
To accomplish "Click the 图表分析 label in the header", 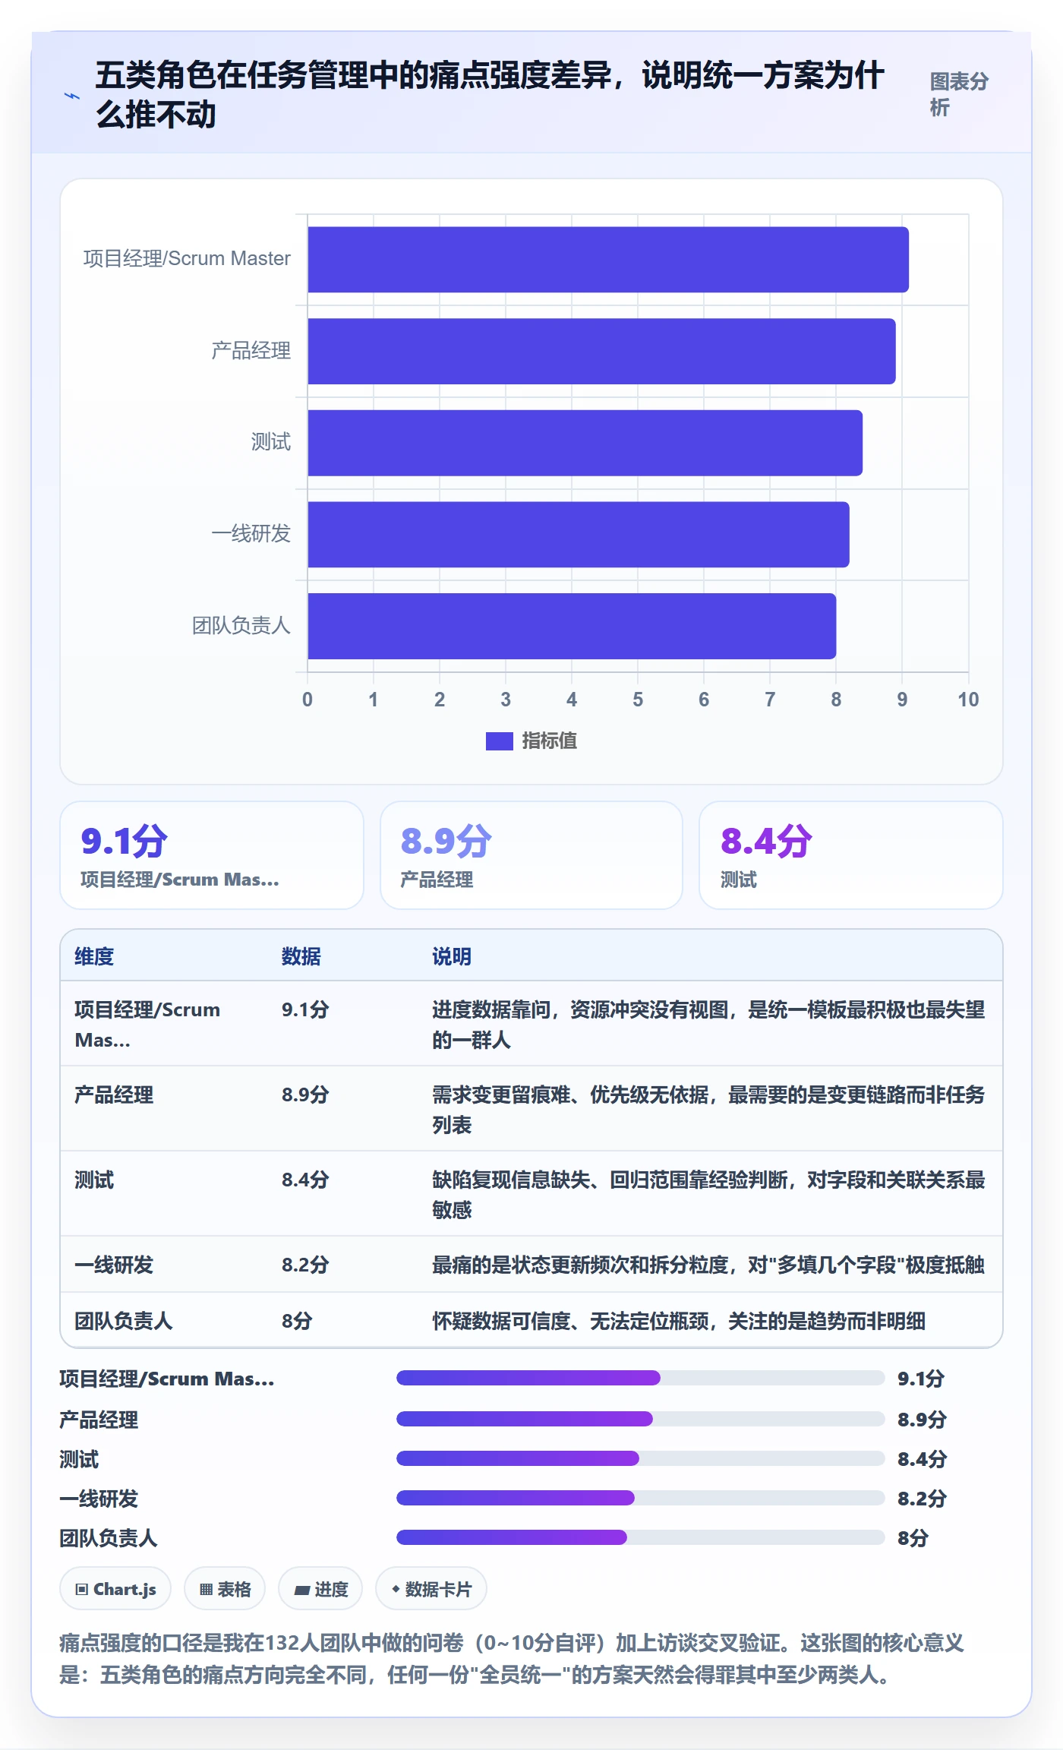I will click(959, 94).
